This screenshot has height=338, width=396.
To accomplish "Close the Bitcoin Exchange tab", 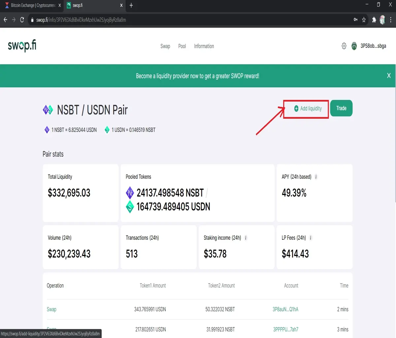I will pos(60,5).
